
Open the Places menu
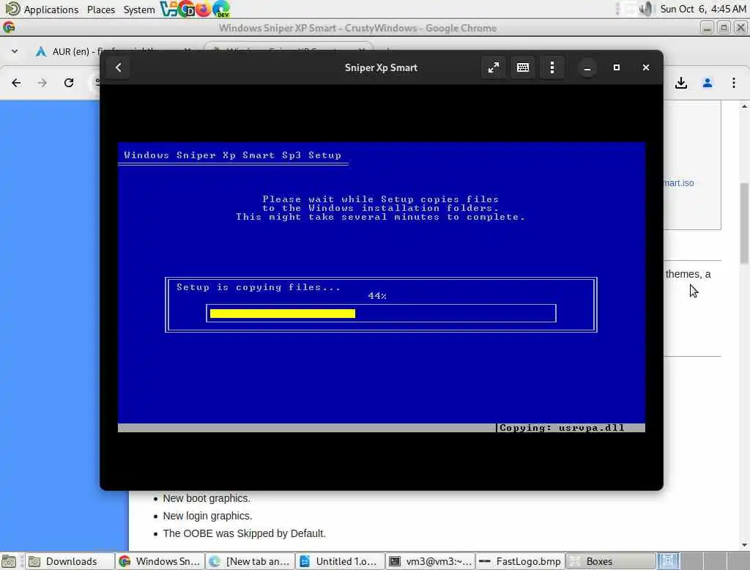[101, 10]
